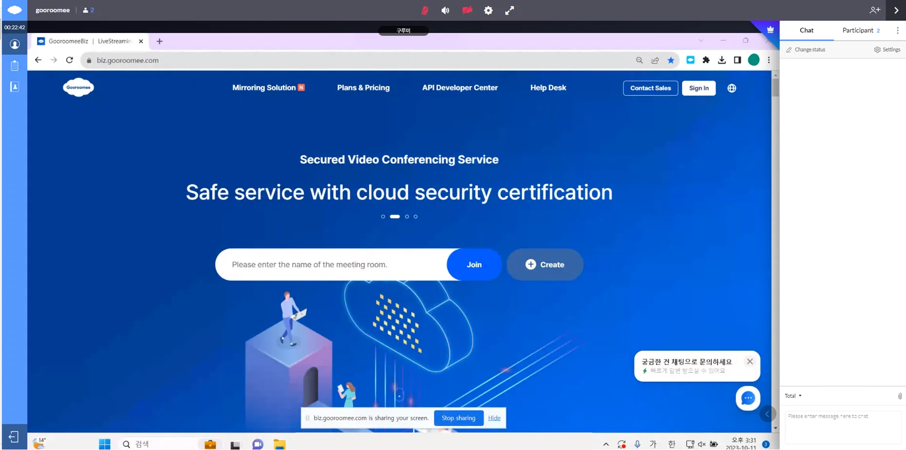Open the browser downloads icon

pyautogui.click(x=722, y=60)
